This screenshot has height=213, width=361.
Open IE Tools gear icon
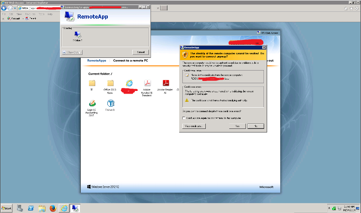[356, 9]
